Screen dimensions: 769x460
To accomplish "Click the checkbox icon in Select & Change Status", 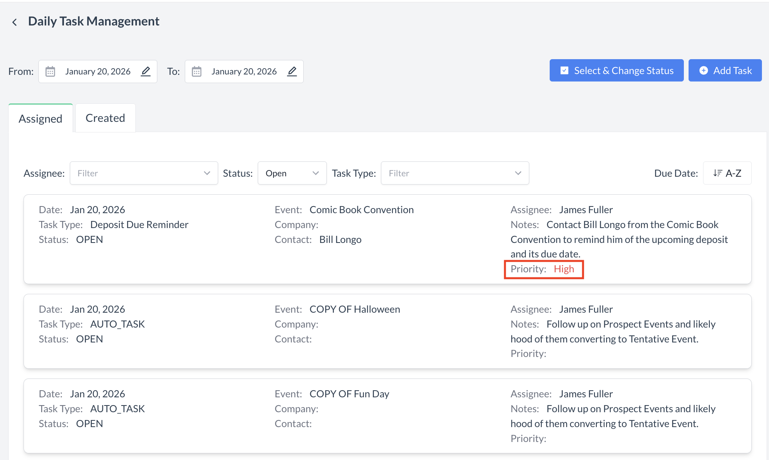I will pos(564,71).
